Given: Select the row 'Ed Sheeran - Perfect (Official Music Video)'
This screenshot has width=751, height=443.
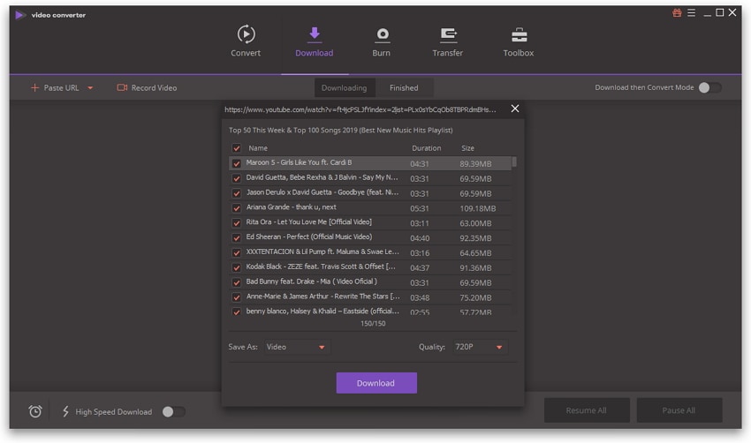Looking at the screenshot, I should pyautogui.click(x=369, y=237).
